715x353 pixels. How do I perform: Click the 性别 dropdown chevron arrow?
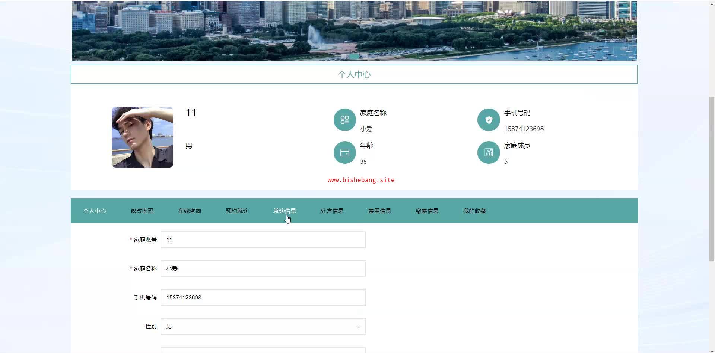pyautogui.click(x=358, y=327)
